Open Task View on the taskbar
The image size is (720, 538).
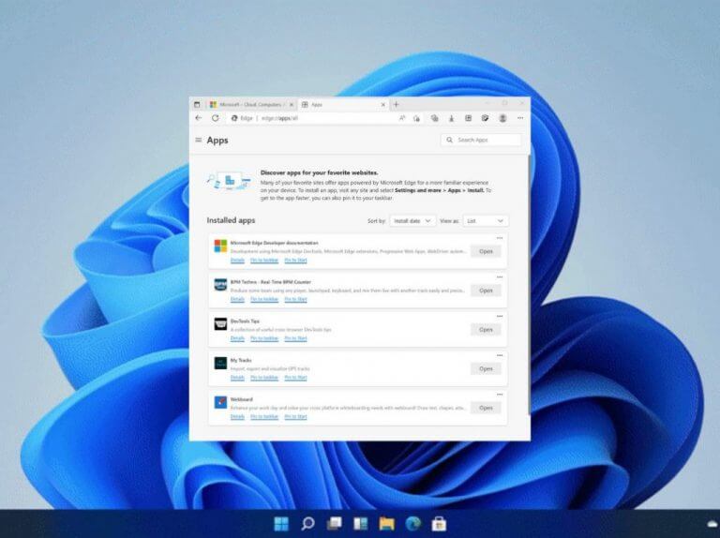[x=334, y=524]
